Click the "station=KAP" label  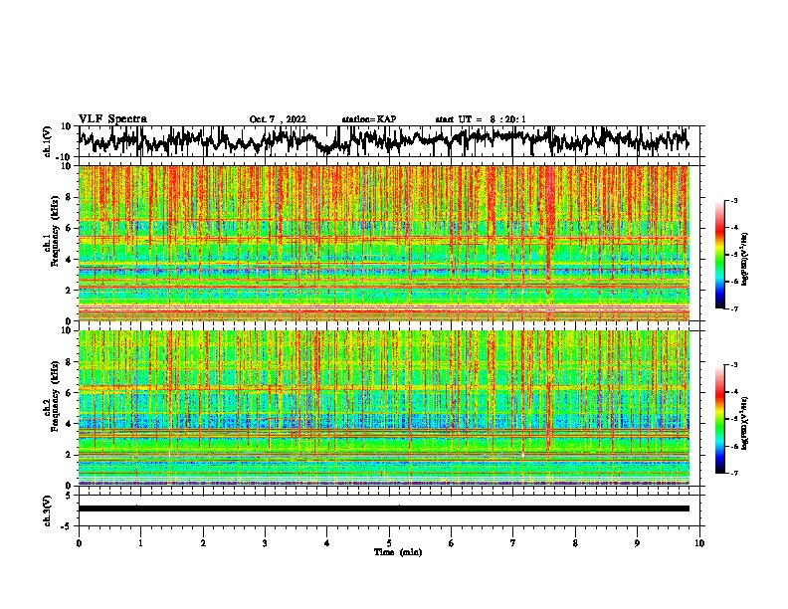(369, 119)
